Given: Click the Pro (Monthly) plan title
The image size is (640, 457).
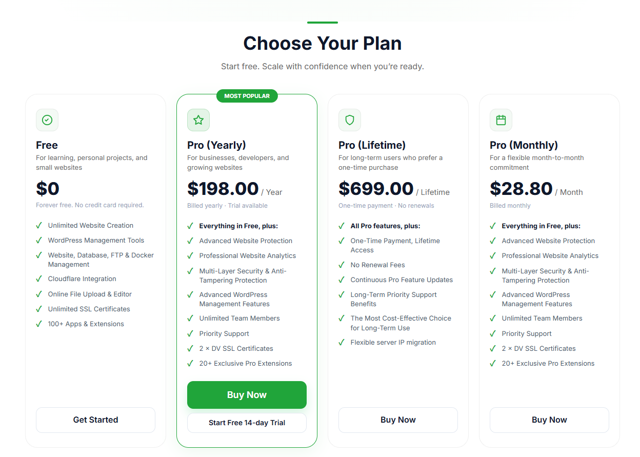Looking at the screenshot, I should pos(524,145).
